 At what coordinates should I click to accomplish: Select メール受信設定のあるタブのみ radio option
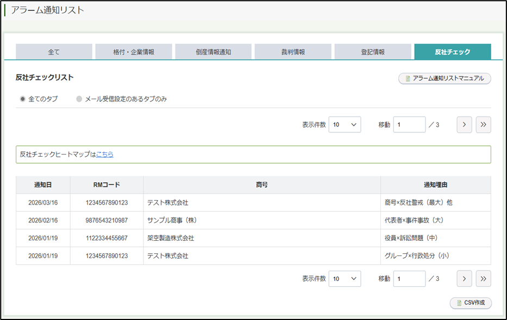(x=79, y=99)
